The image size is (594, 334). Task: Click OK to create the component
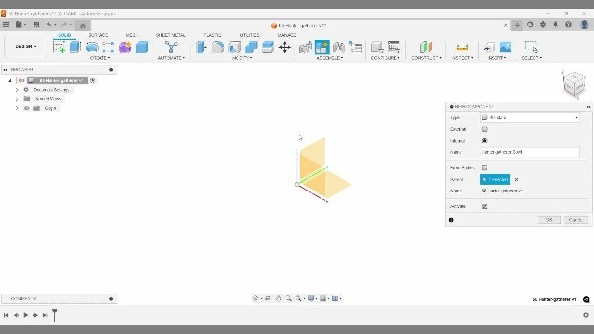[549, 220]
